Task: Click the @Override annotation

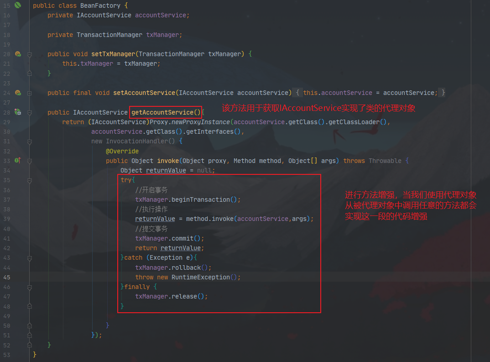Action: click(122, 151)
